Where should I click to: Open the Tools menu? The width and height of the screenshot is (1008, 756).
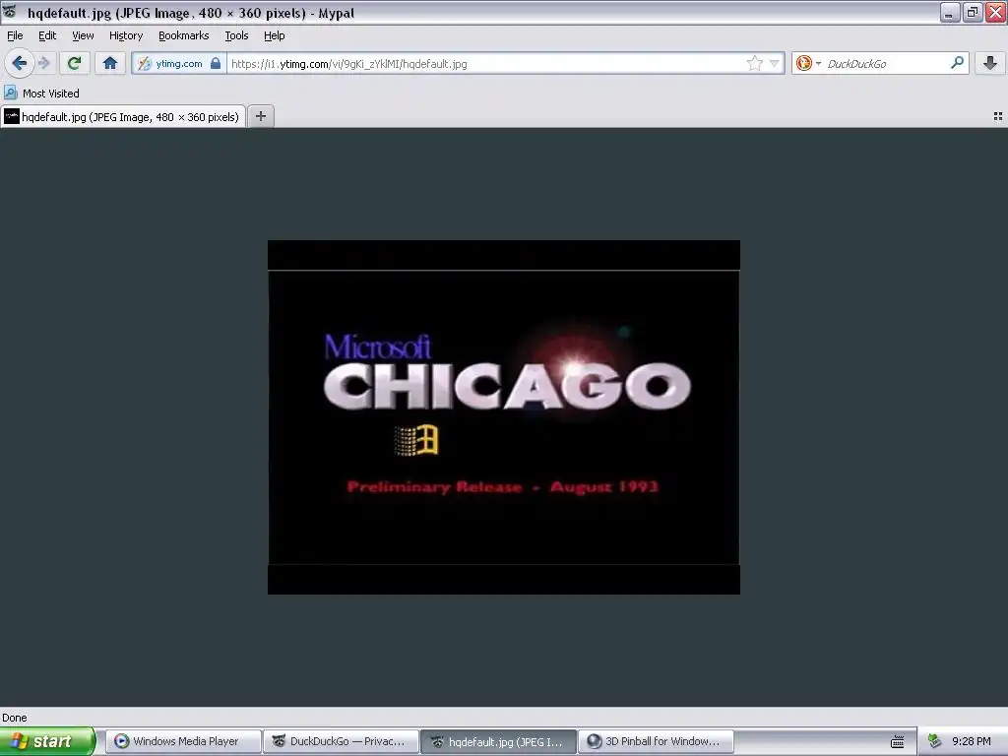click(x=236, y=35)
